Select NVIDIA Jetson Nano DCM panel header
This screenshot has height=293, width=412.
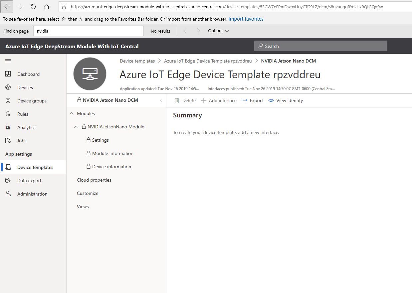click(x=110, y=100)
